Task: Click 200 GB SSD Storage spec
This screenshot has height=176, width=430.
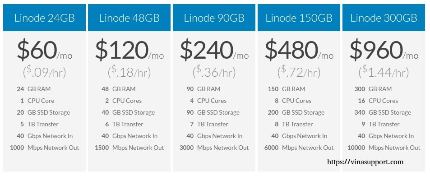Action: click(x=296, y=112)
